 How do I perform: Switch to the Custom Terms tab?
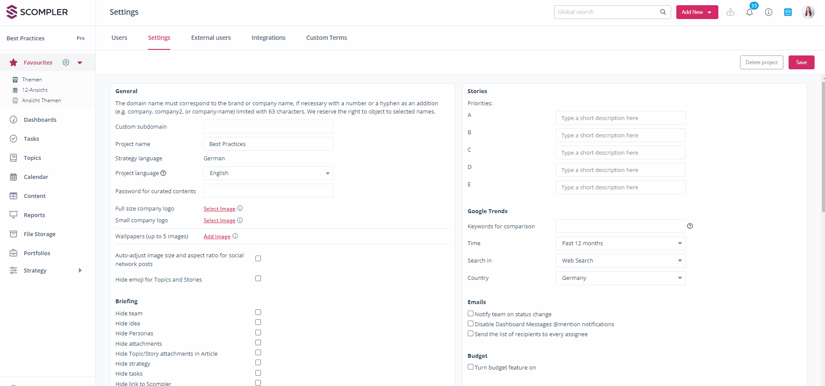click(x=326, y=38)
